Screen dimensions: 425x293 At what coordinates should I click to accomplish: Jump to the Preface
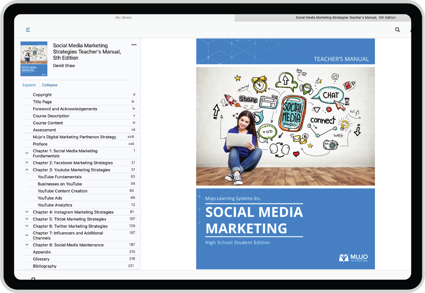(x=81, y=144)
